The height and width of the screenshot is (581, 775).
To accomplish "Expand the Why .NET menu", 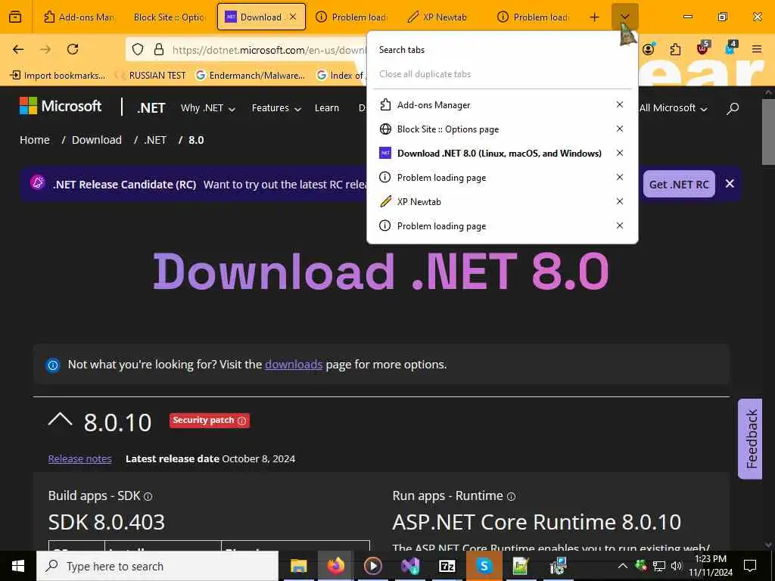I will pyautogui.click(x=207, y=108).
